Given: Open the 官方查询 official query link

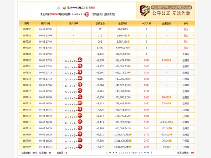Looking at the screenshot, I should pyautogui.click(x=97, y=14).
